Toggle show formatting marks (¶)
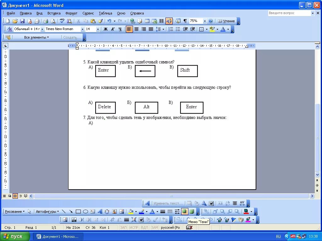 coord(185,21)
